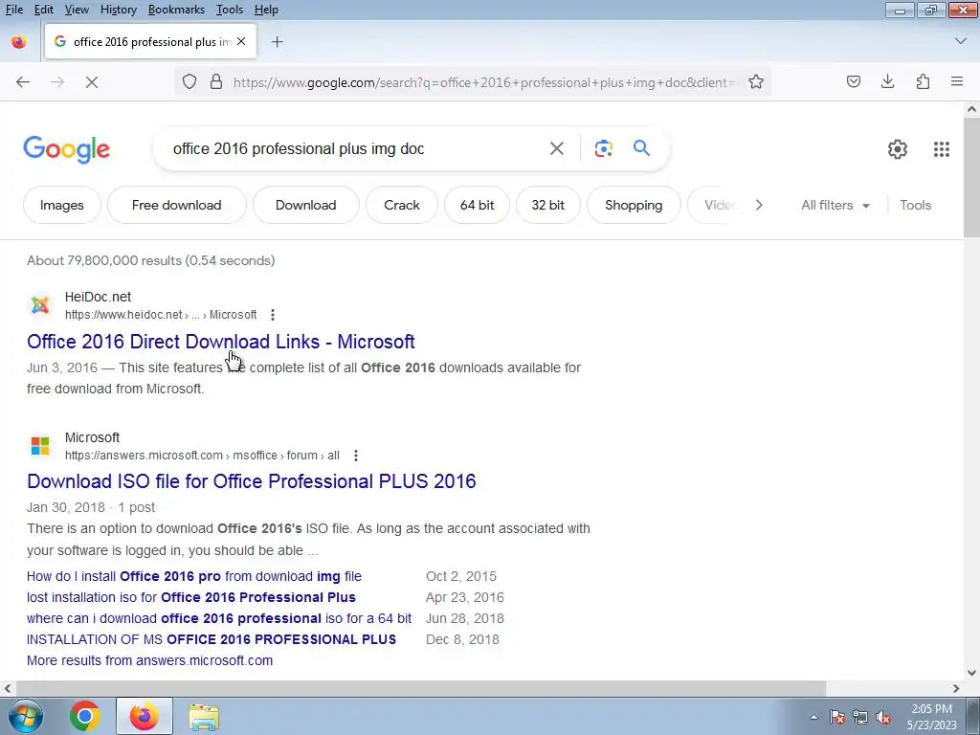Open the extensions puzzle icon
Screen dimensions: 980x735
tap(923, 81)
